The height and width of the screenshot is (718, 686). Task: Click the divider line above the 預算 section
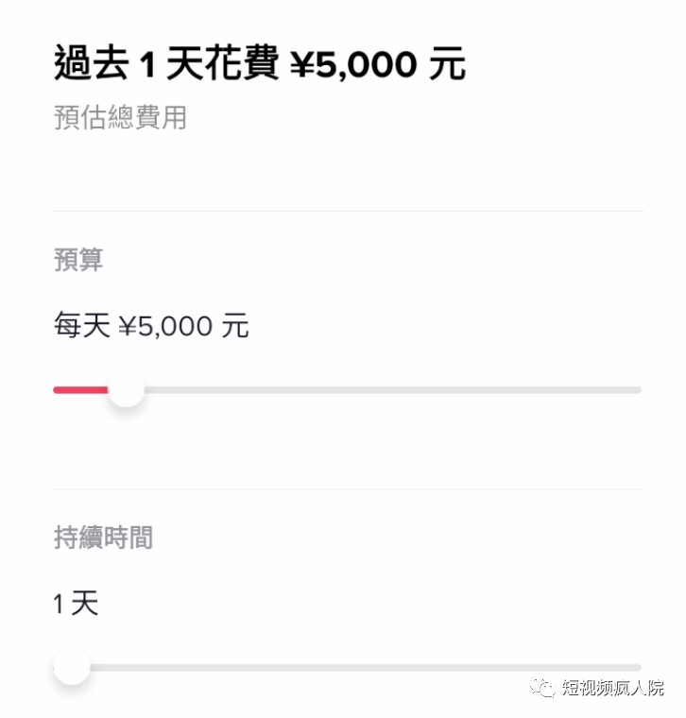pyautogui.click(x=348, y=211)
